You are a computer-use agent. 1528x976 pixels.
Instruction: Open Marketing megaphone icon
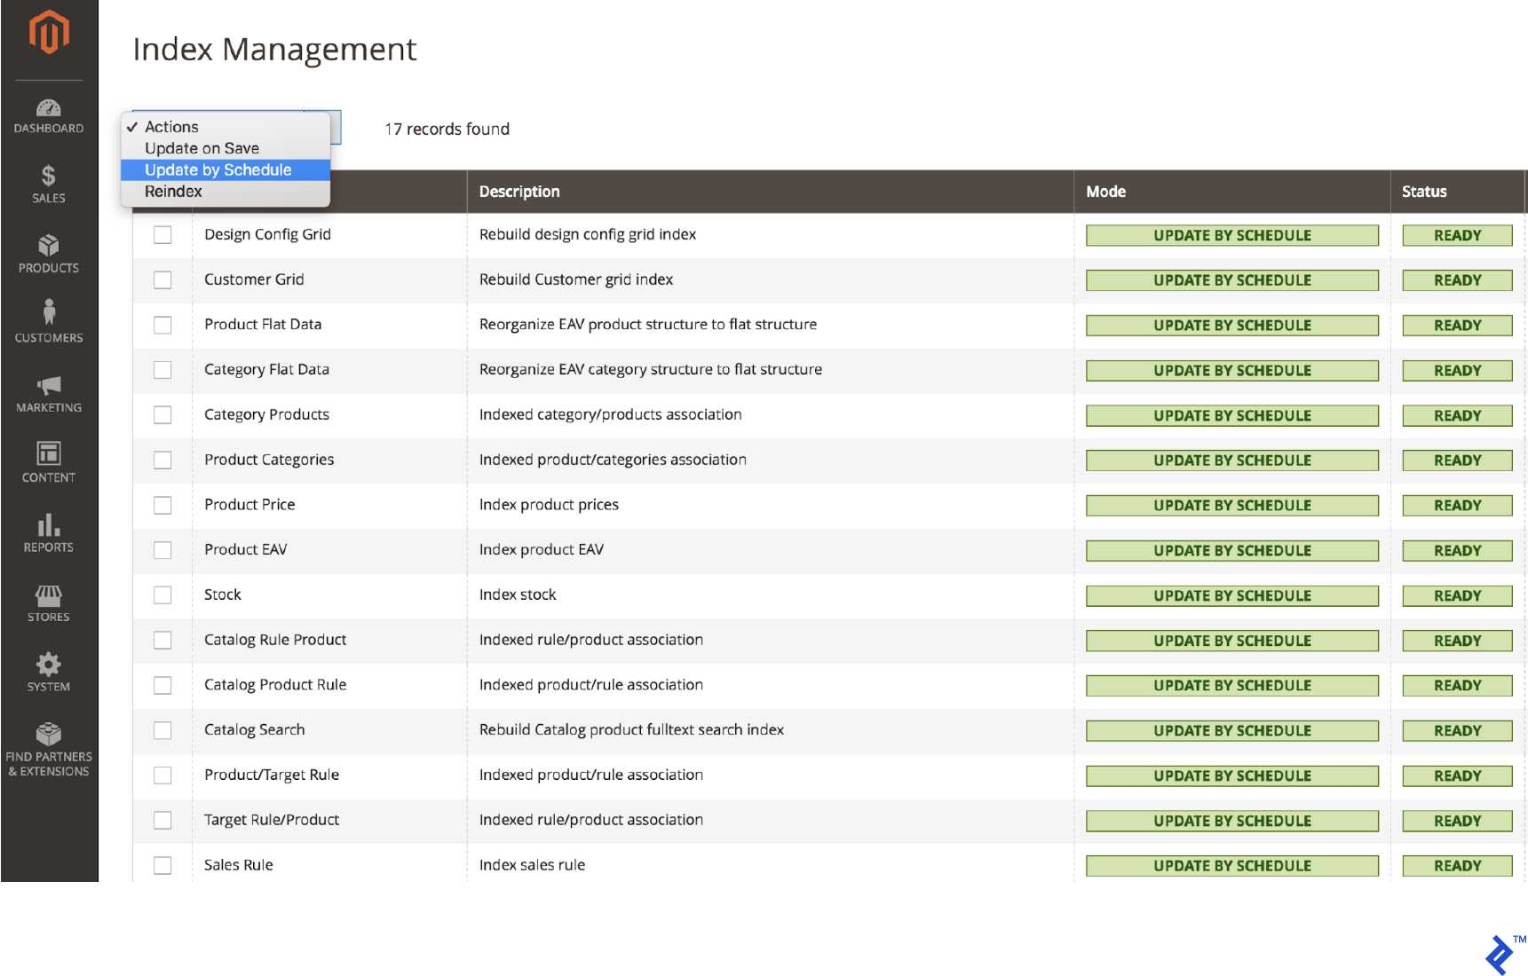click(49, 385)
